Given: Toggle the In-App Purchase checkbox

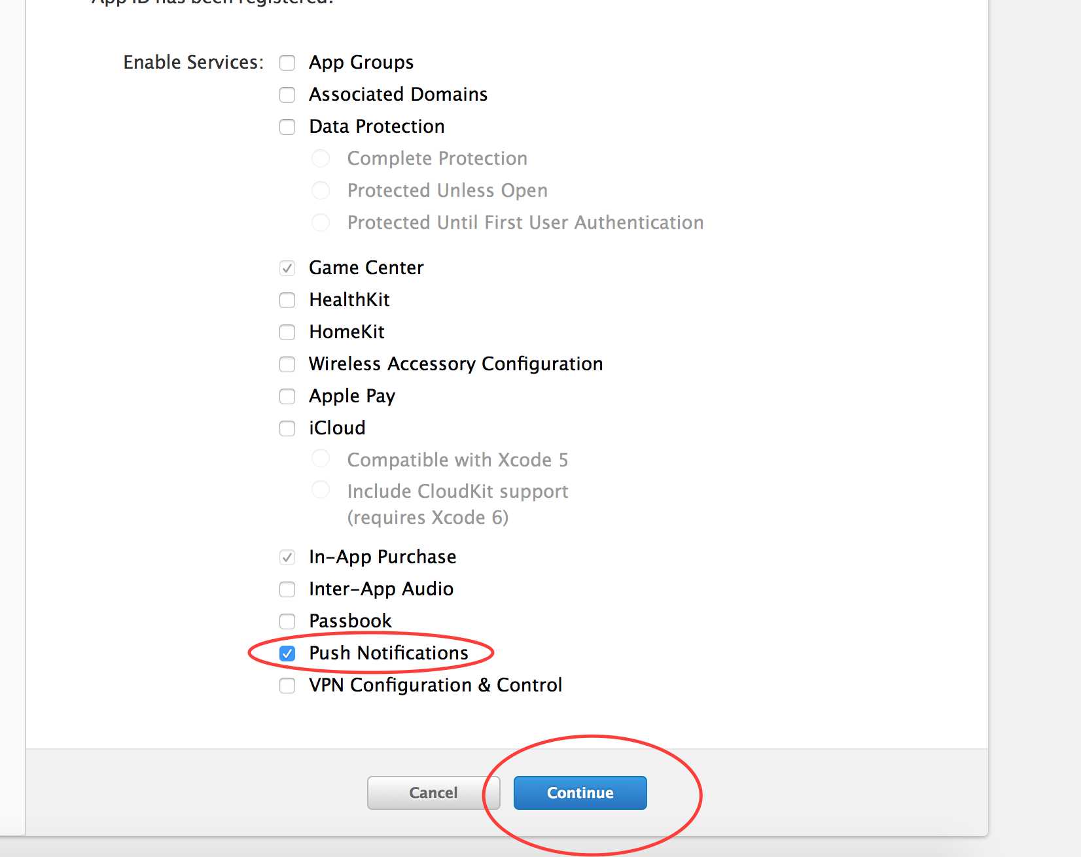Looking at the screenshot, I should [x=287, y=557].
